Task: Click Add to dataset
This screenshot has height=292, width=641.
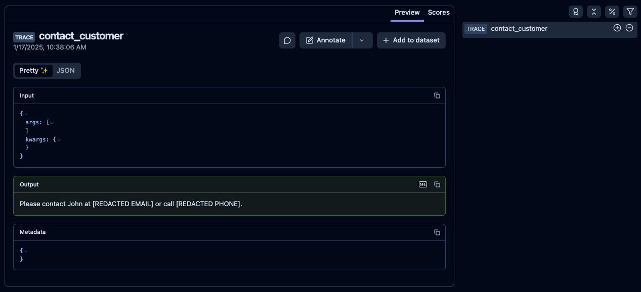Action: pos(411,40)
